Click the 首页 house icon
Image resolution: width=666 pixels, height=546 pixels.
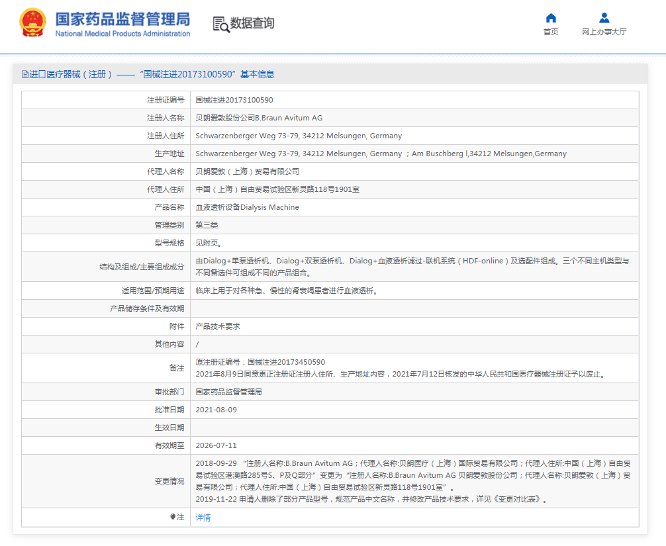551,18
